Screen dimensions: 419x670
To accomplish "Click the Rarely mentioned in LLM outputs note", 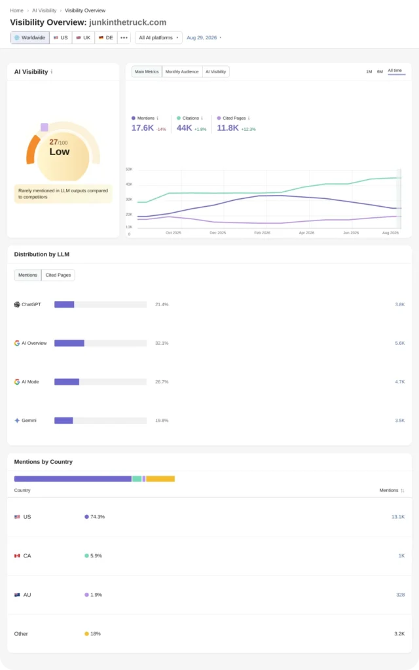I will pyautogui.click(x=64, y=194).
